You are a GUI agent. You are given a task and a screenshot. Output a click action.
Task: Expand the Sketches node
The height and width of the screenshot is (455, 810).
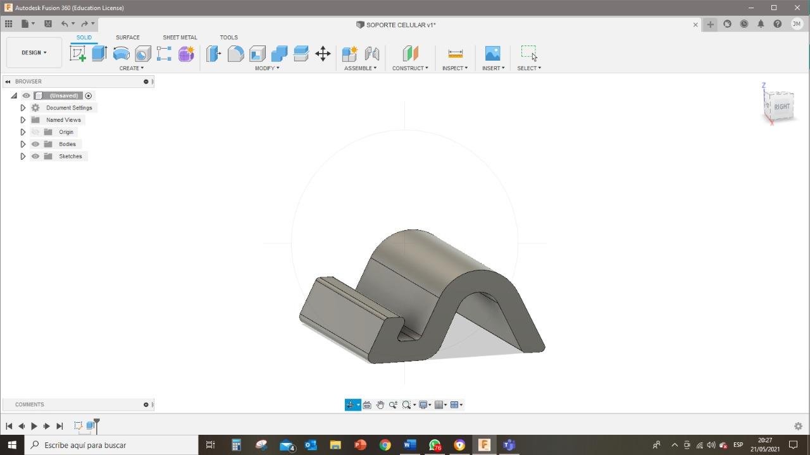click(23, 156)
